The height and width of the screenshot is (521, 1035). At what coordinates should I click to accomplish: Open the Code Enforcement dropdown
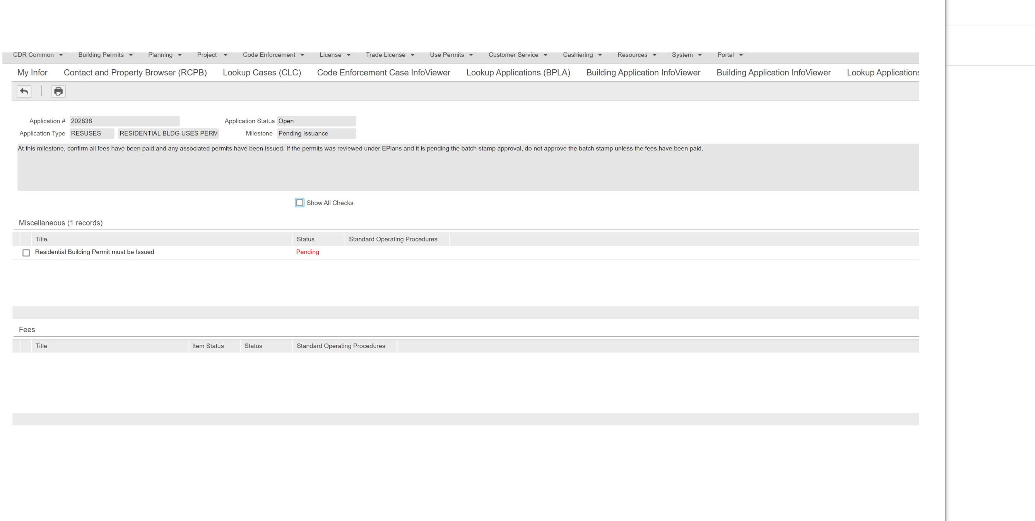pos(273,55)
